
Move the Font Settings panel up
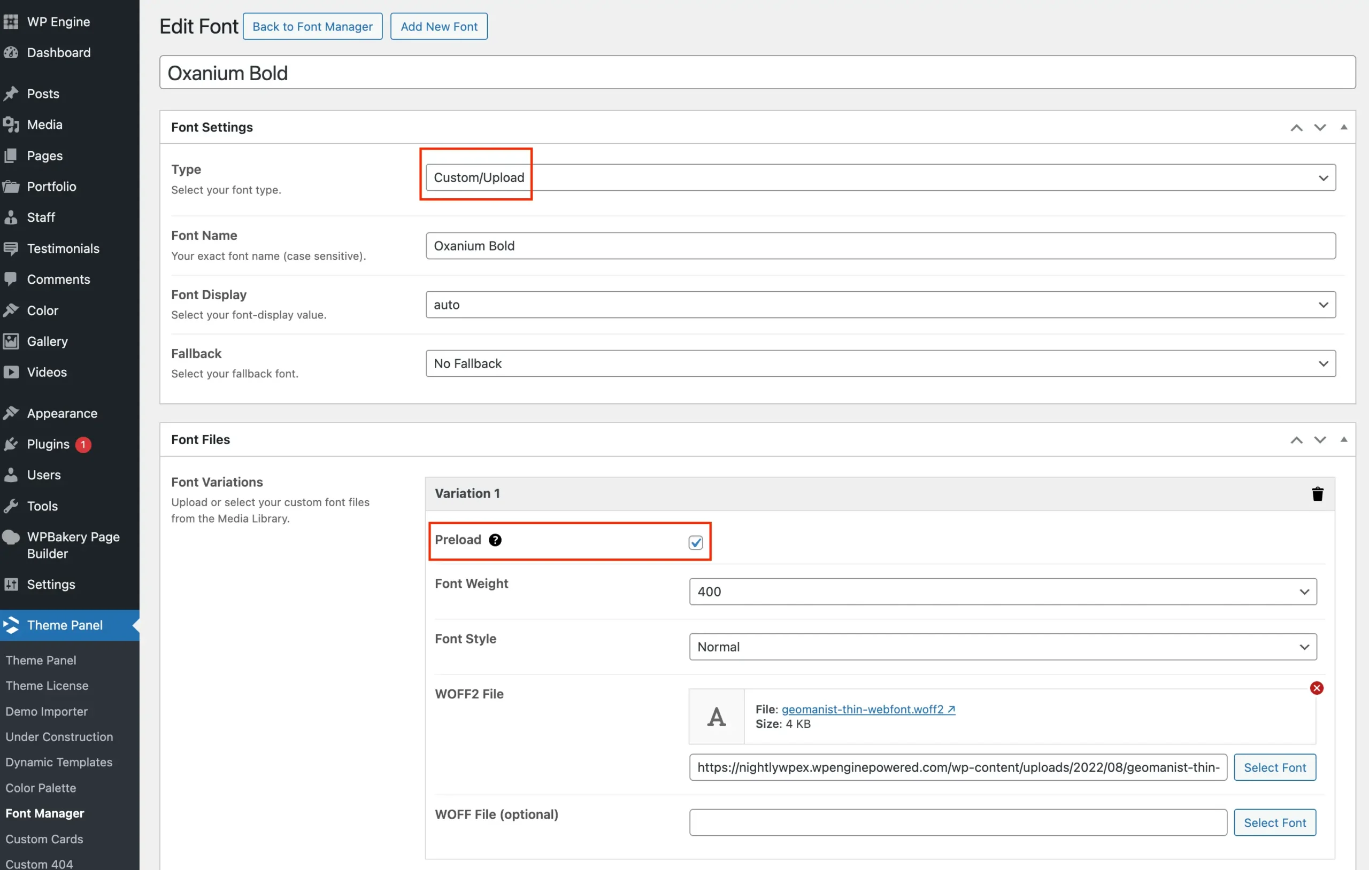pos(1296,127)
